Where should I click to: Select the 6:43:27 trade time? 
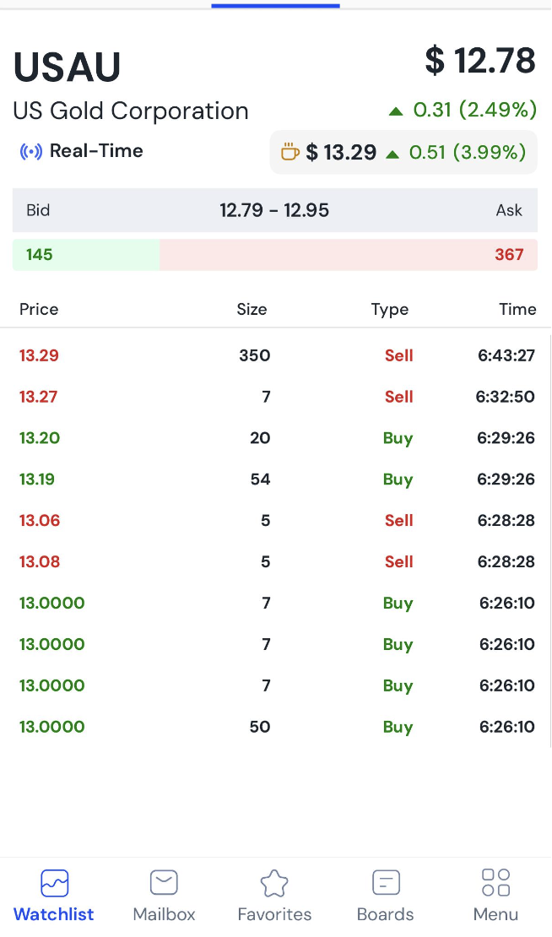pos(506,355)
